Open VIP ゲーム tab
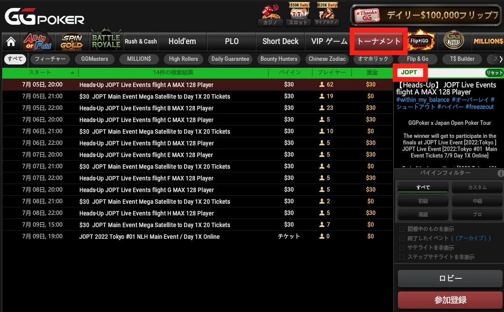The image size is (504, 312). pos(329,42)
